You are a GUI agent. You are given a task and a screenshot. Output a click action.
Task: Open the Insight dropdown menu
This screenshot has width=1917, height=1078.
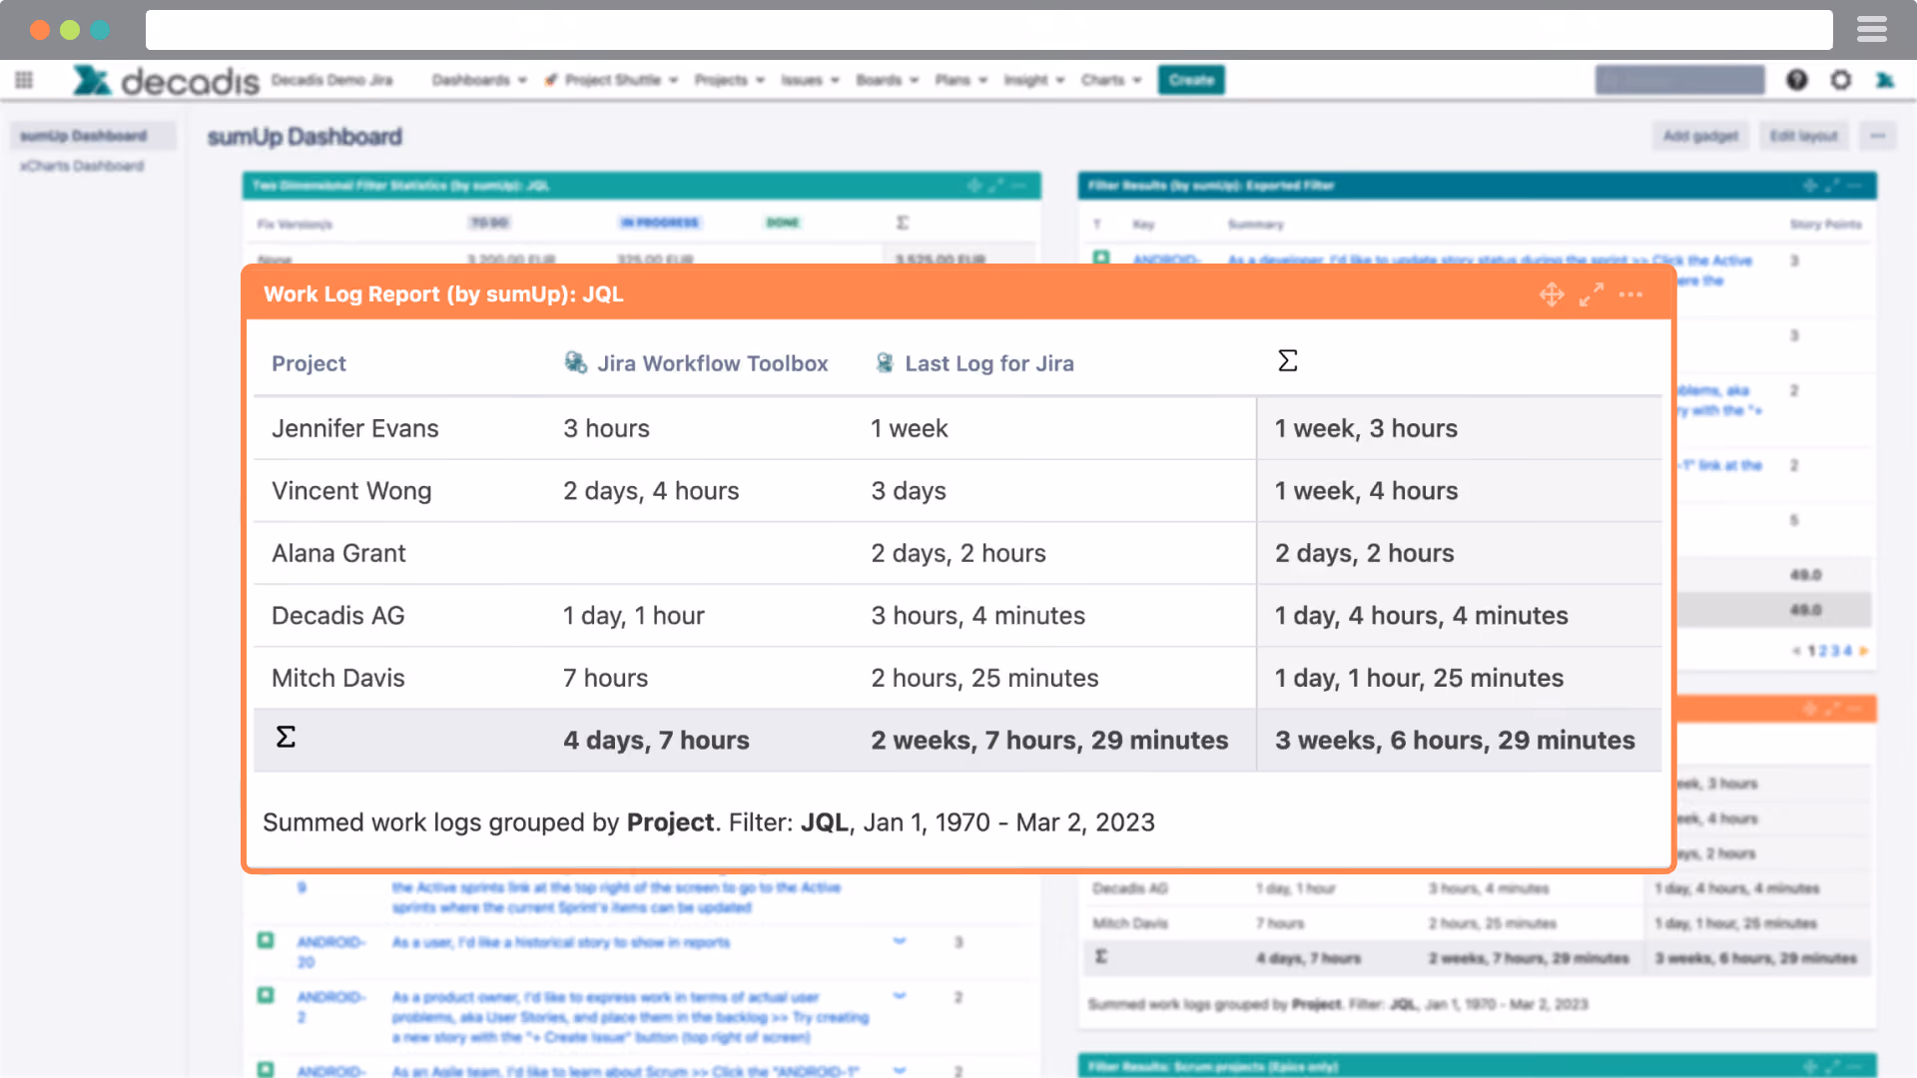click(x=1034, y=80)
